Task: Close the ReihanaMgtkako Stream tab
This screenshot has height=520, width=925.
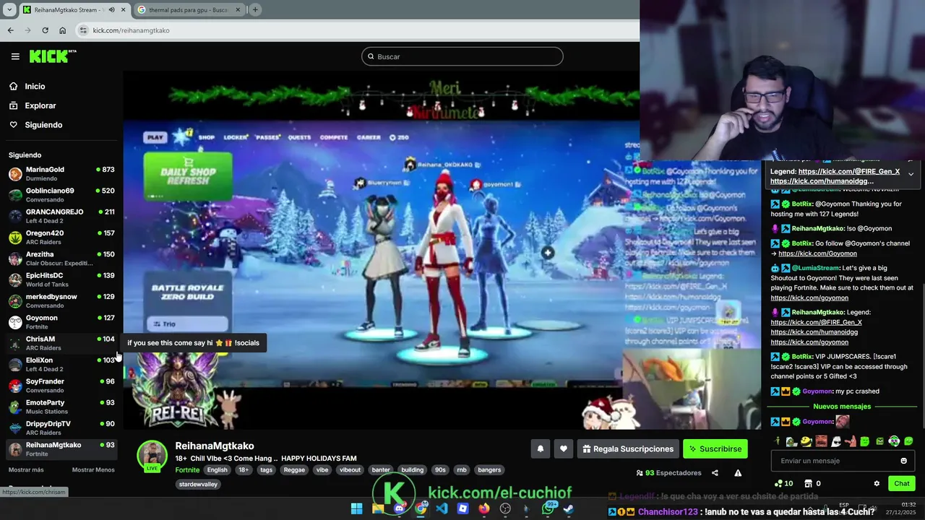Action: click(x=123, y=9)
